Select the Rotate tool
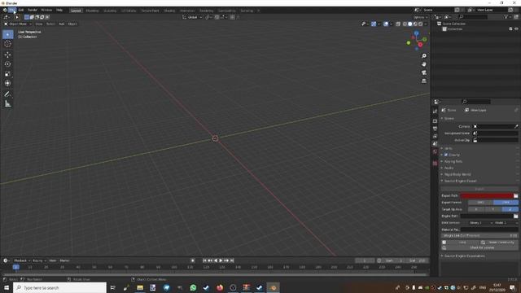Screen dimensions: 521x293 coord(7,64)
